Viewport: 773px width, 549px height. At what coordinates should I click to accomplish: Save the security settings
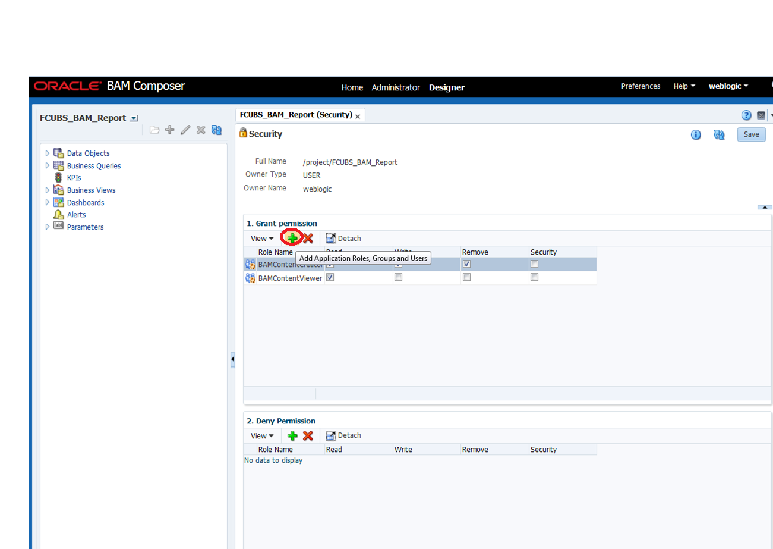[x=752, y=134]
